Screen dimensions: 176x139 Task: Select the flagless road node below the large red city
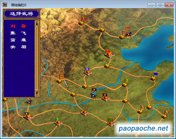pos(107,66)
